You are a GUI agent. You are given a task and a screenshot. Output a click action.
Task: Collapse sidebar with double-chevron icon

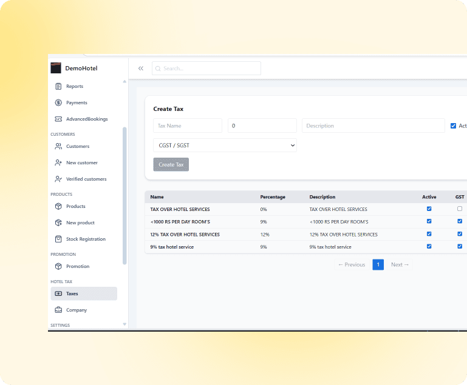[x=140, y=69]
